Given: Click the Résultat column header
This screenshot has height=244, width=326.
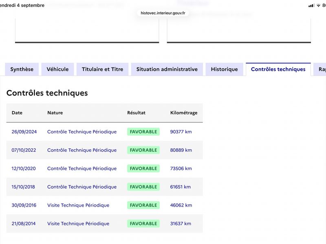Looking at the screenshot, I should [x=137, y=113].
